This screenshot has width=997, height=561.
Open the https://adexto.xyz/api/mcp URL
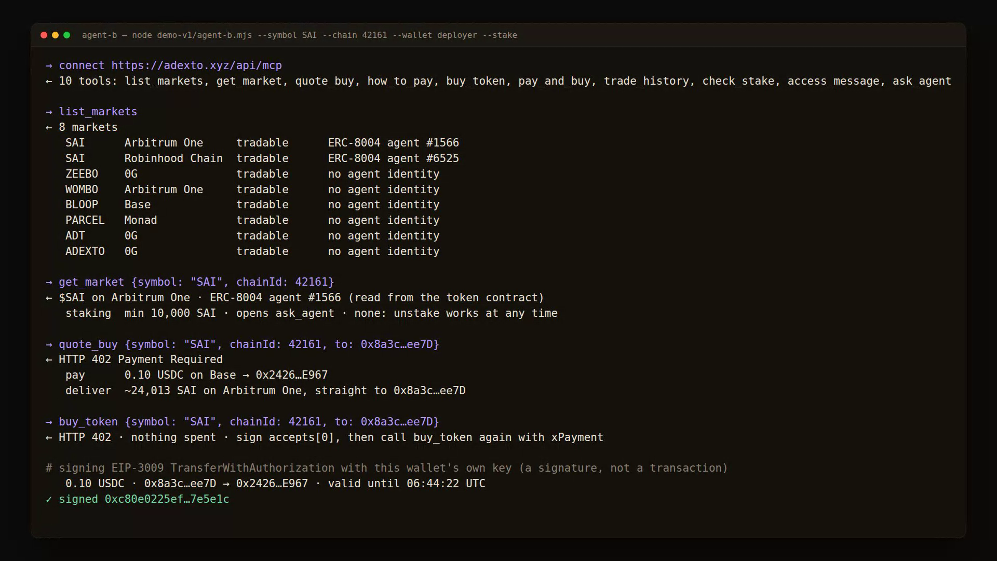(196, 65)
